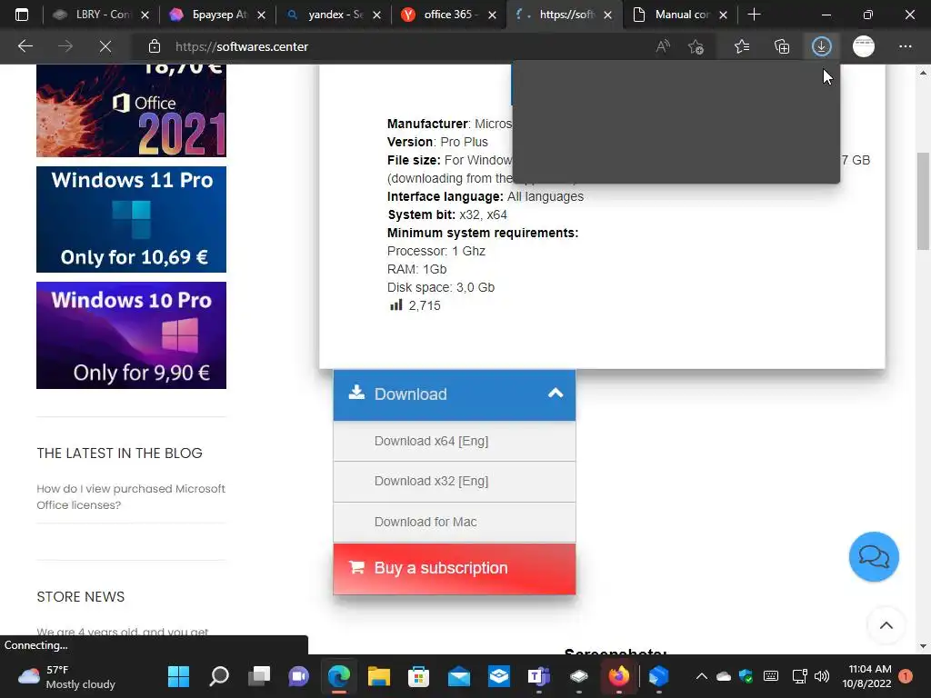Open the Microsoft Edge taskbar icon

pyautogui.click(x=339, y=676)
